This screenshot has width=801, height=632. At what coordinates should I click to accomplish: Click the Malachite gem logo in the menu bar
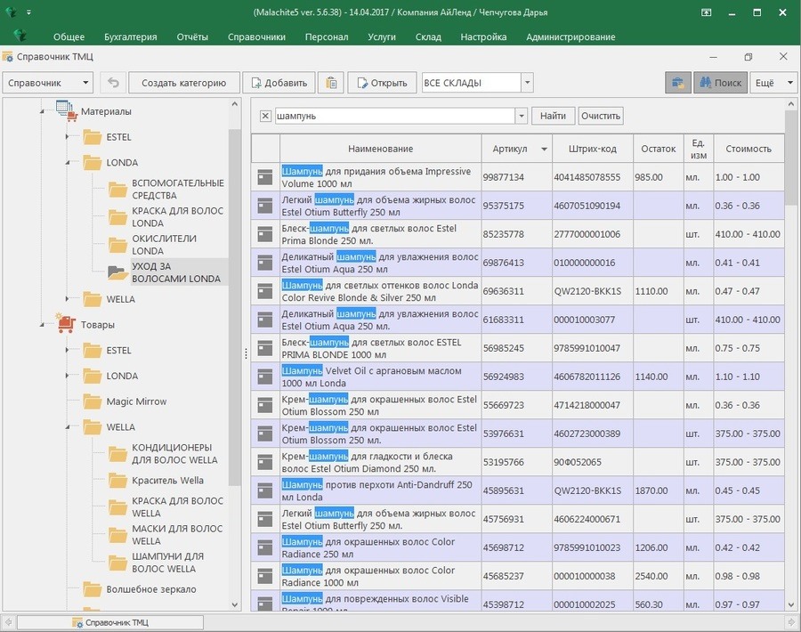point(20,36)
